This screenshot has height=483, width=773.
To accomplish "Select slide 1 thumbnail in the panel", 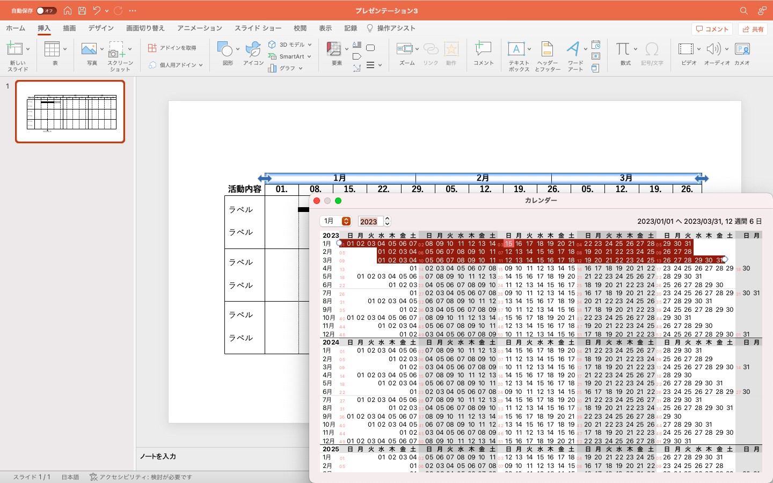I will point(70,112).
